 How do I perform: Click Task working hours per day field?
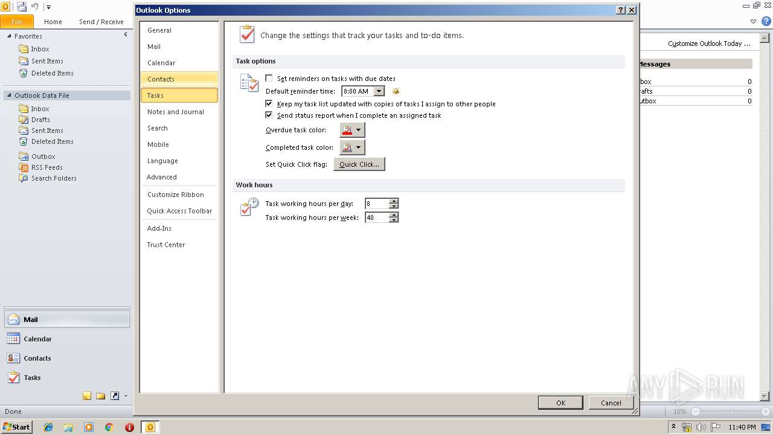point(377,204)
